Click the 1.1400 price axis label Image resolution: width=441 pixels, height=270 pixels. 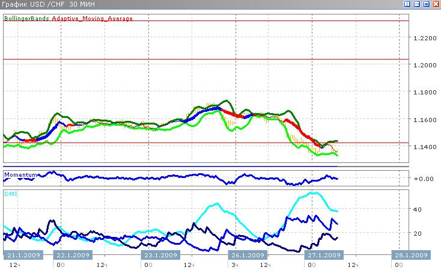(x=424, y=147)
